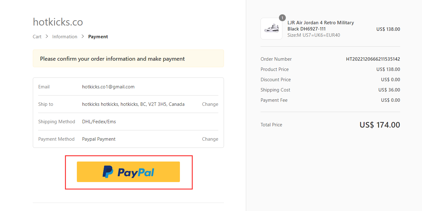The image size is (422, 211).
Task: Change the Payment Method selection
Action: 210,139
